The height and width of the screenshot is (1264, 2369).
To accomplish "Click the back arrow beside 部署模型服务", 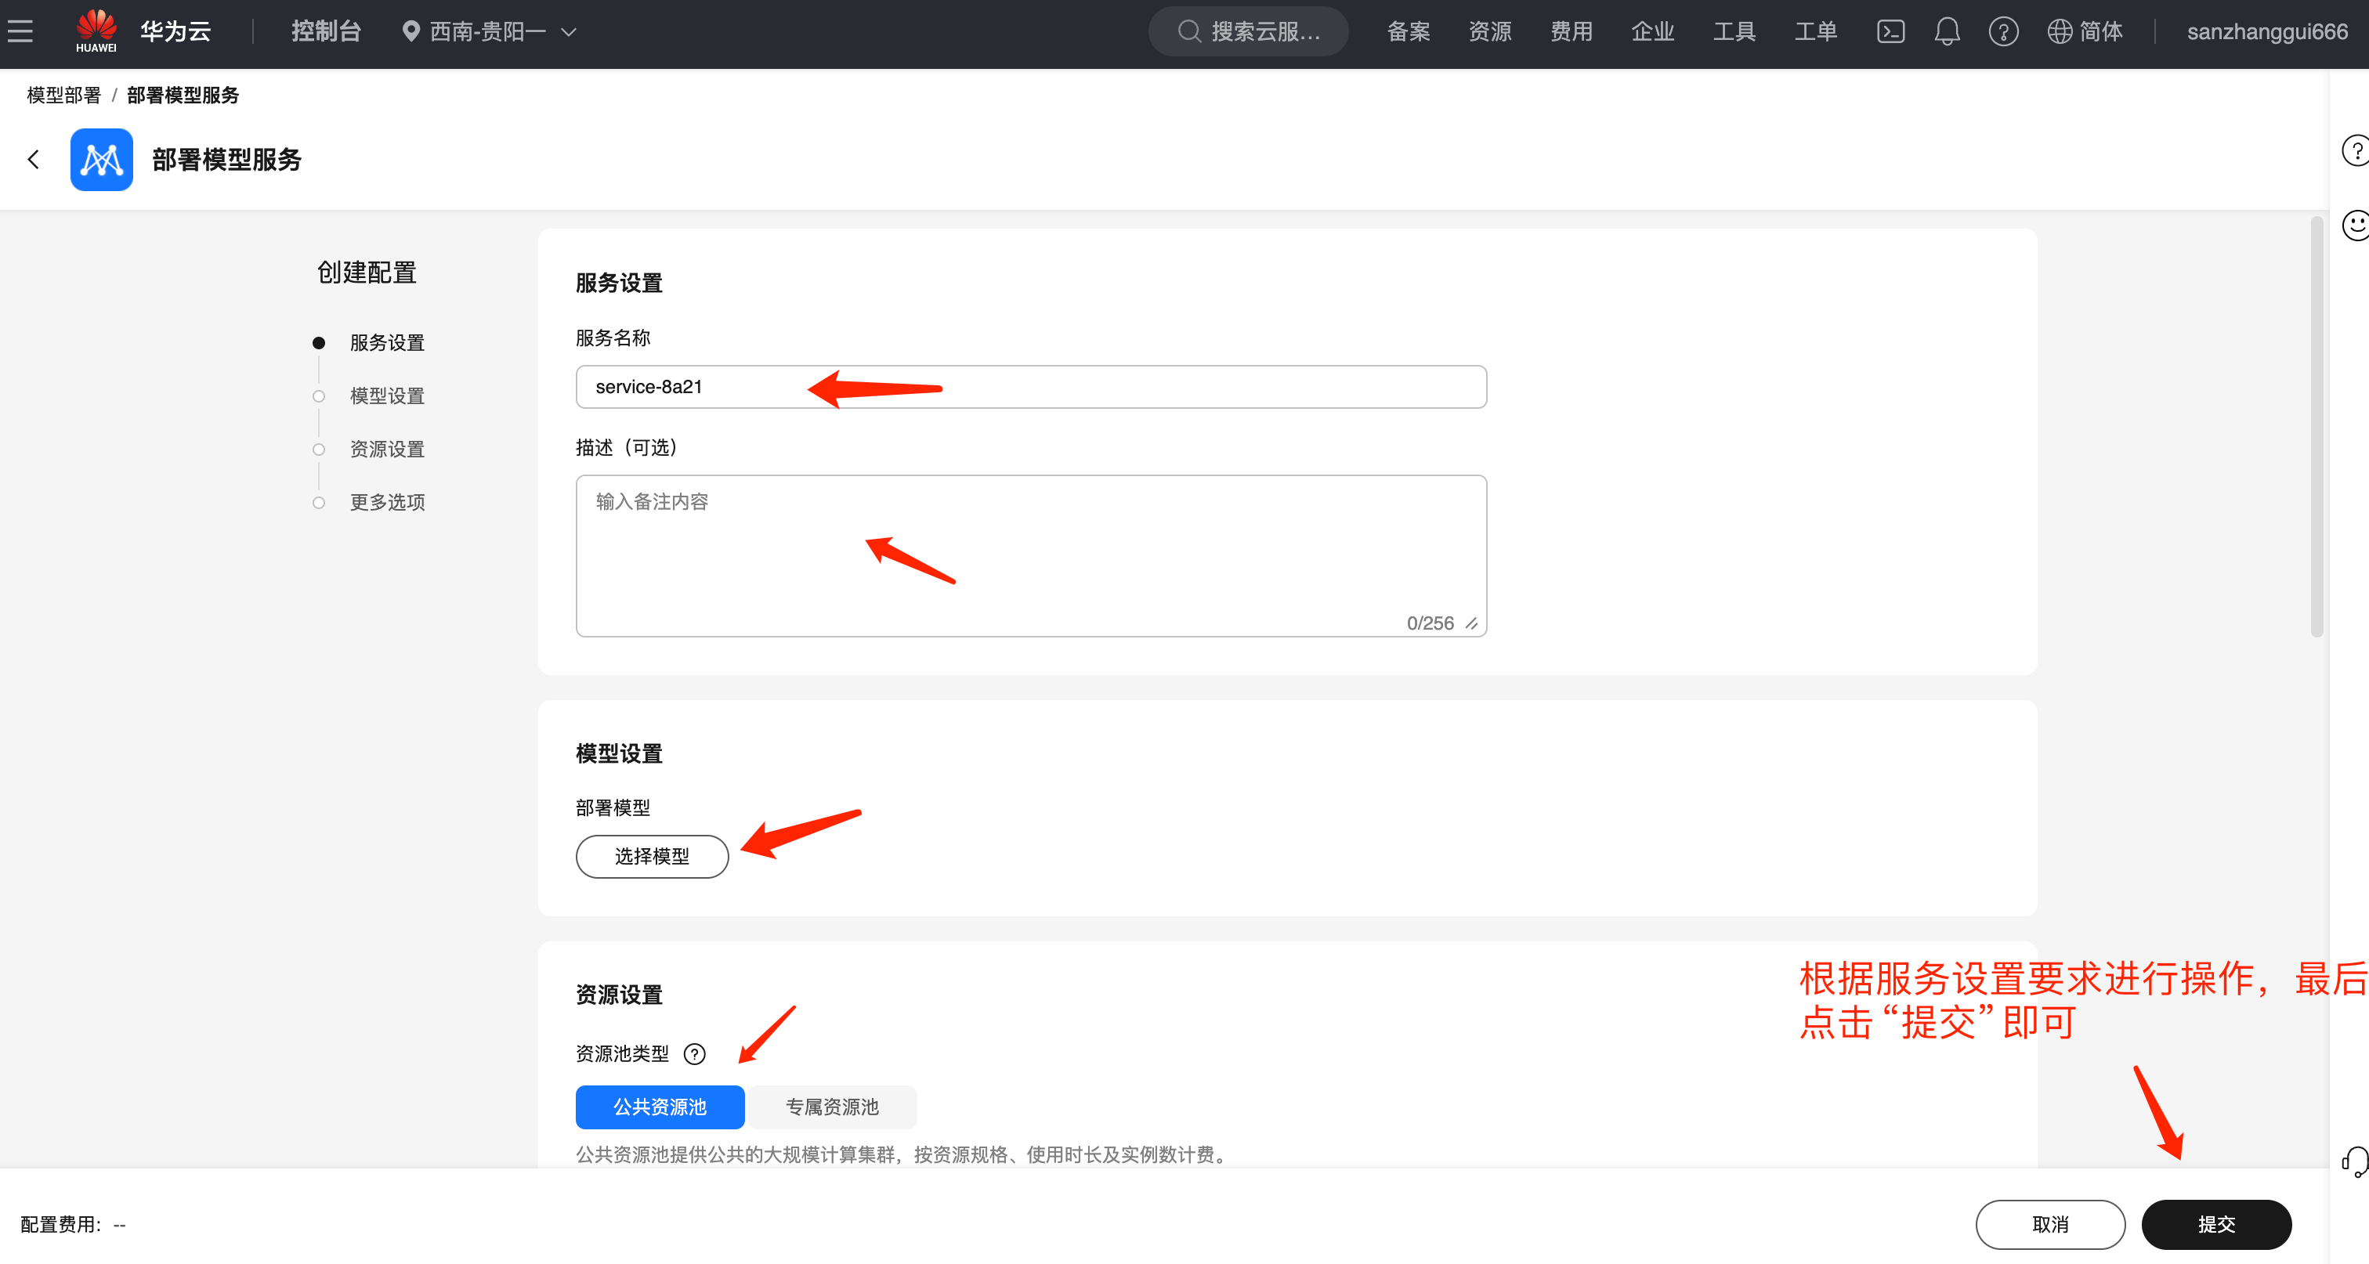I will tap(34, 160).
